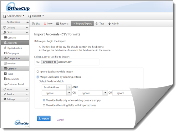The image size is (178, 133).
Task: Switch to the Reports tab
Action: pos(63,23)
